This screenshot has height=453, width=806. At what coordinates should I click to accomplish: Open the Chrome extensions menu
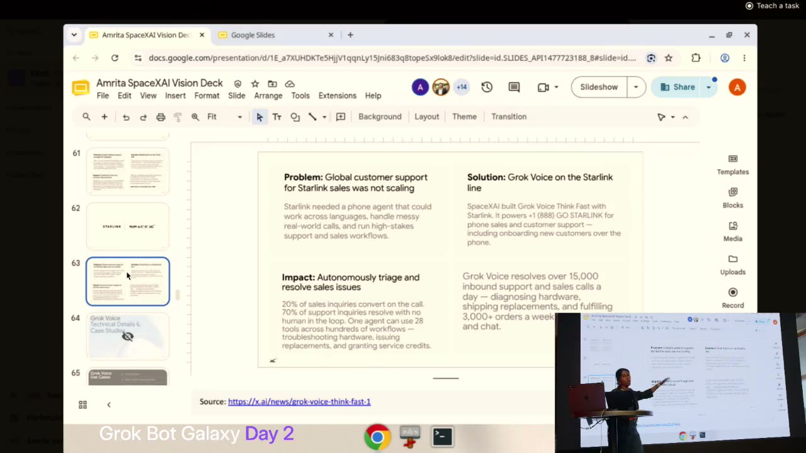point(696,58)
